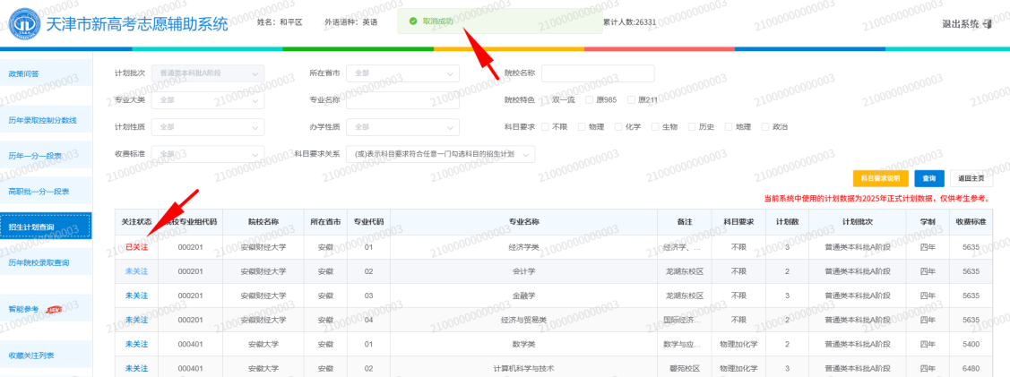Click the NEW badge next to 智能参考

click(x=54, y=310)
